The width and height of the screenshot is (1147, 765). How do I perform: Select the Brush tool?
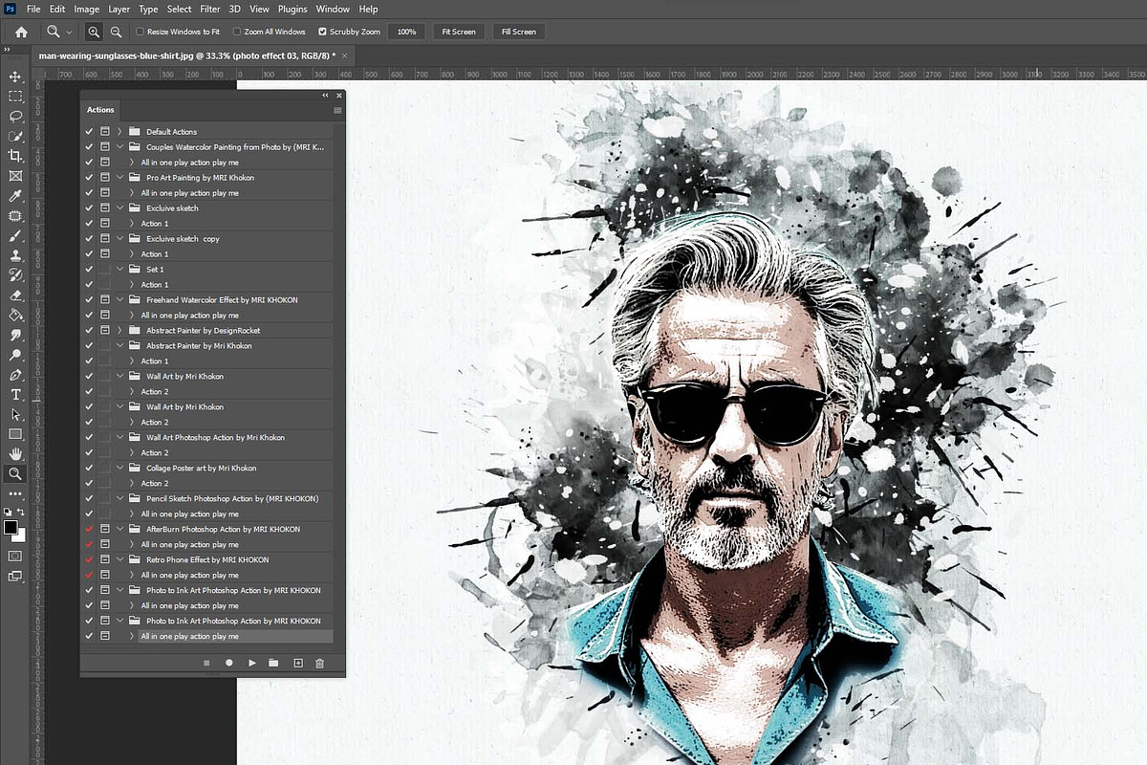15,235
